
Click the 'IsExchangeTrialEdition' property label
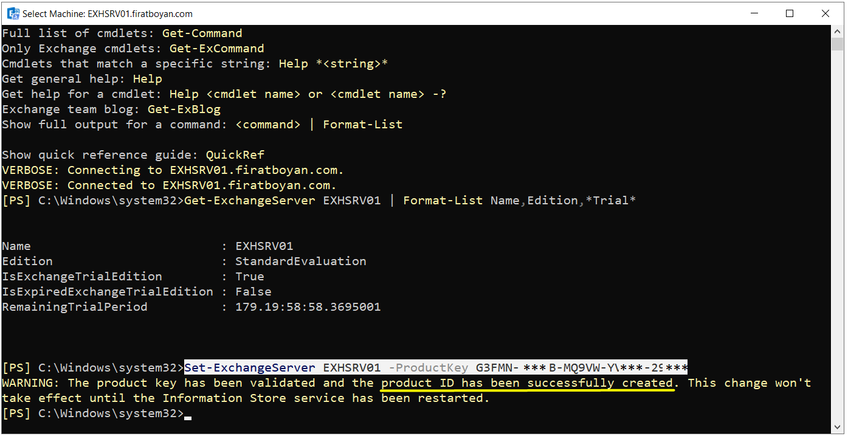[82, 277]
